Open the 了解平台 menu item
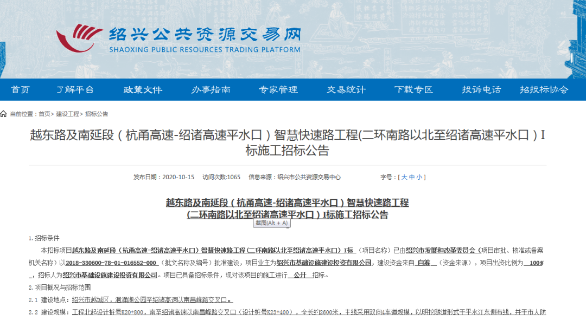The image size is (586, 320). point(75,89)
